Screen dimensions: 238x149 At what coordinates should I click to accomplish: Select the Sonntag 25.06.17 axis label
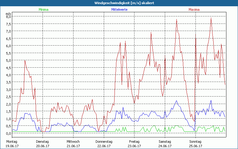click(195, 144)
